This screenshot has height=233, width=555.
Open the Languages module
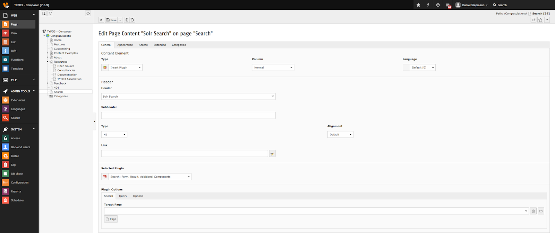point(18,109)
